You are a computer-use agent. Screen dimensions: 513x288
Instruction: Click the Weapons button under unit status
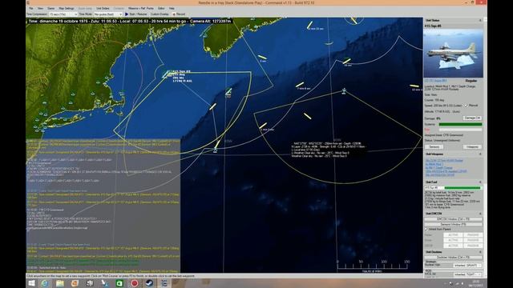[472, 147]
